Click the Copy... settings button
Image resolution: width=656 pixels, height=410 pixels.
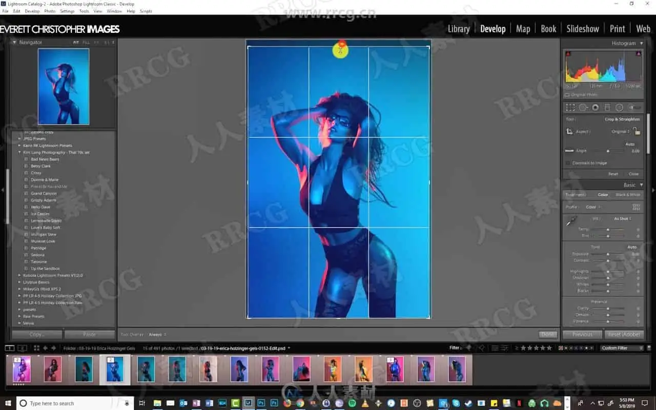click(x=37, y=335)
